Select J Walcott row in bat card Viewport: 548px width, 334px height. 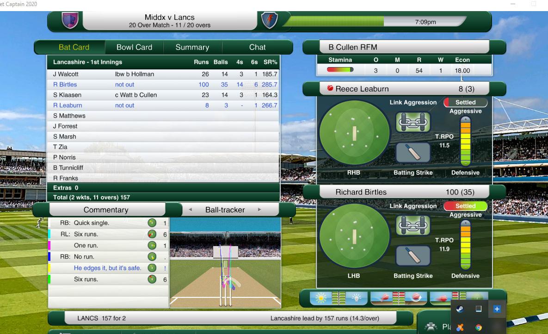(x=164, y=74)
